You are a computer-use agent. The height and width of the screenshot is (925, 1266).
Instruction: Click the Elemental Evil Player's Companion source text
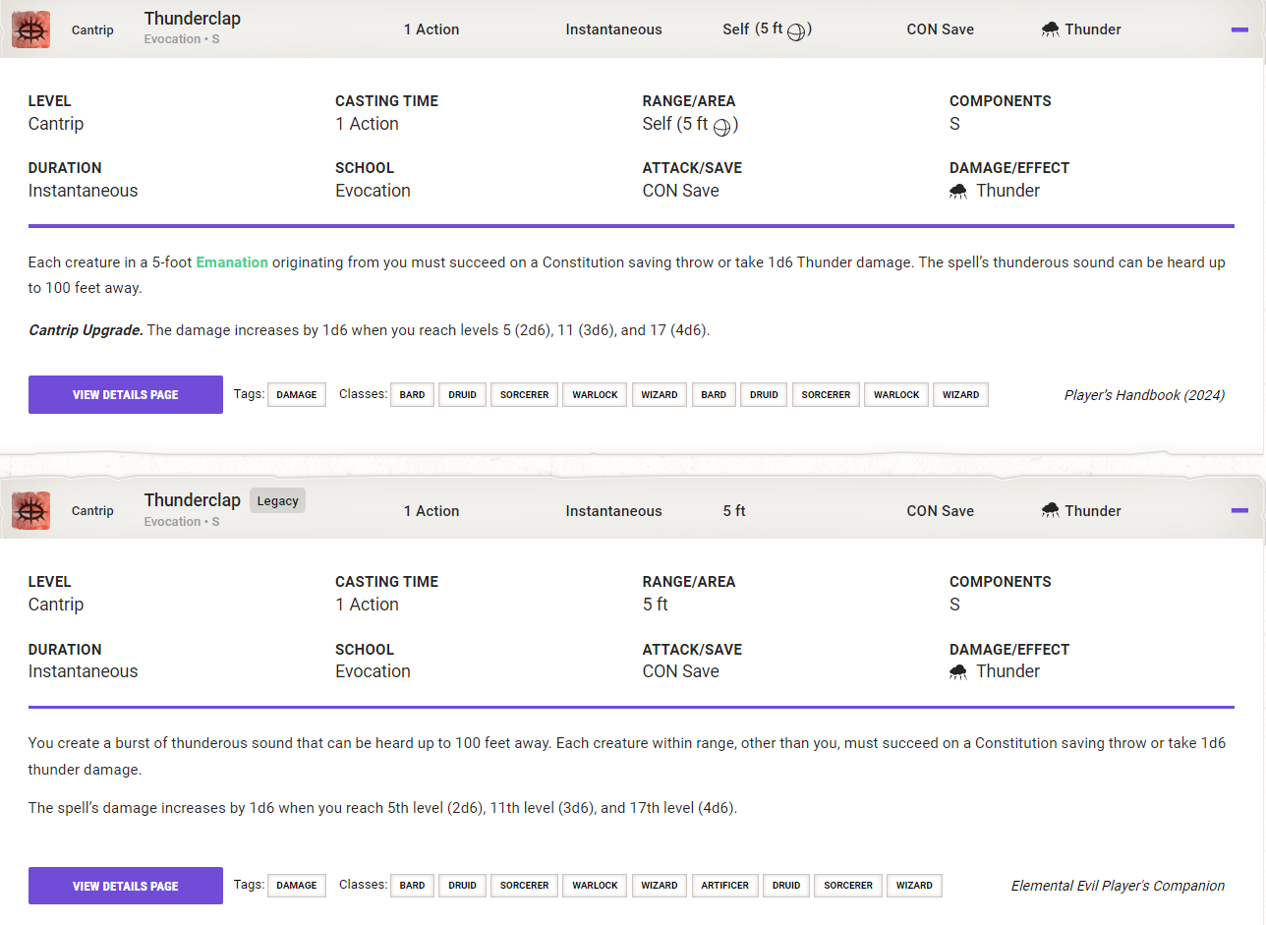(1119, 886)
